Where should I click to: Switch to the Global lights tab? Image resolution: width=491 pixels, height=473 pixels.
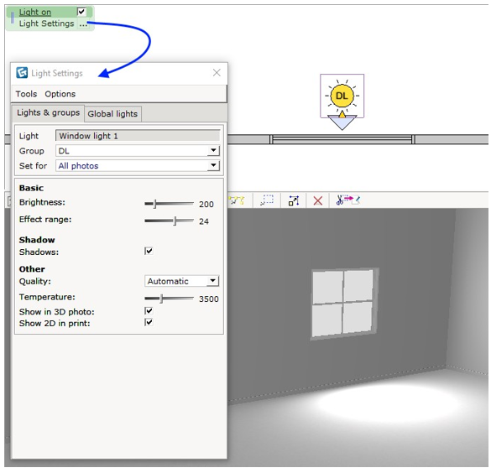click(x=112, y=114)
